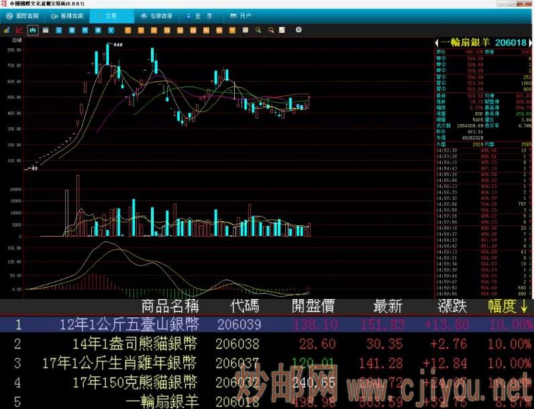Image resolution: width=534 pixels, height=409 pixels.
Task: Click the 40 low price label on chart
Action: 34,168
